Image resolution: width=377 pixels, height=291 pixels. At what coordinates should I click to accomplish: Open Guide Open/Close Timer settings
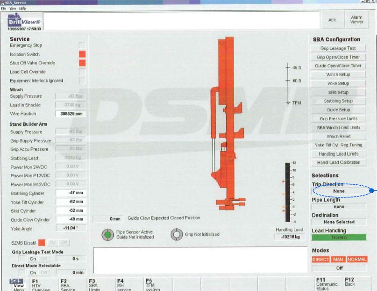tap(338, 65)
